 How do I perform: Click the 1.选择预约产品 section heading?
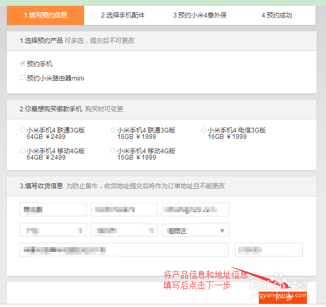[41, 41]
